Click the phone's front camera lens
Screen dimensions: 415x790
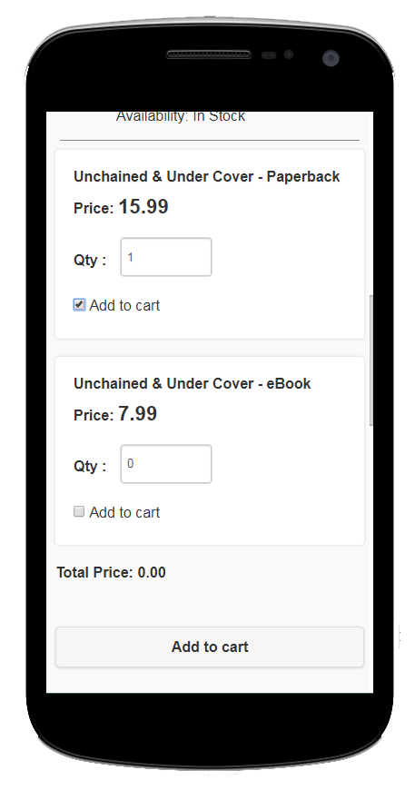click(331, 57)
